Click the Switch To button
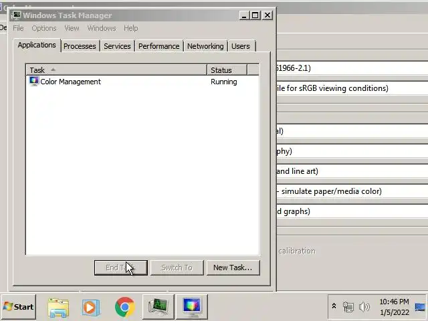428x321 pixels. pos(177,267)
